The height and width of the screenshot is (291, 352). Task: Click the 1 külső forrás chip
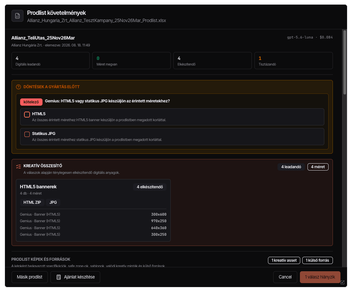click(317, 260)
